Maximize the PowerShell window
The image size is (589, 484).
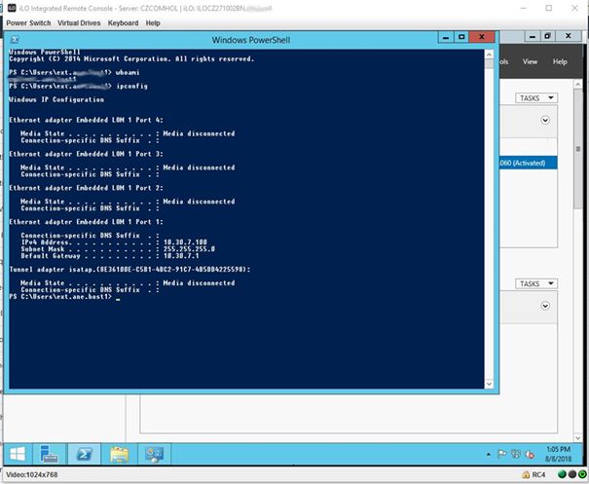(461, 37)
